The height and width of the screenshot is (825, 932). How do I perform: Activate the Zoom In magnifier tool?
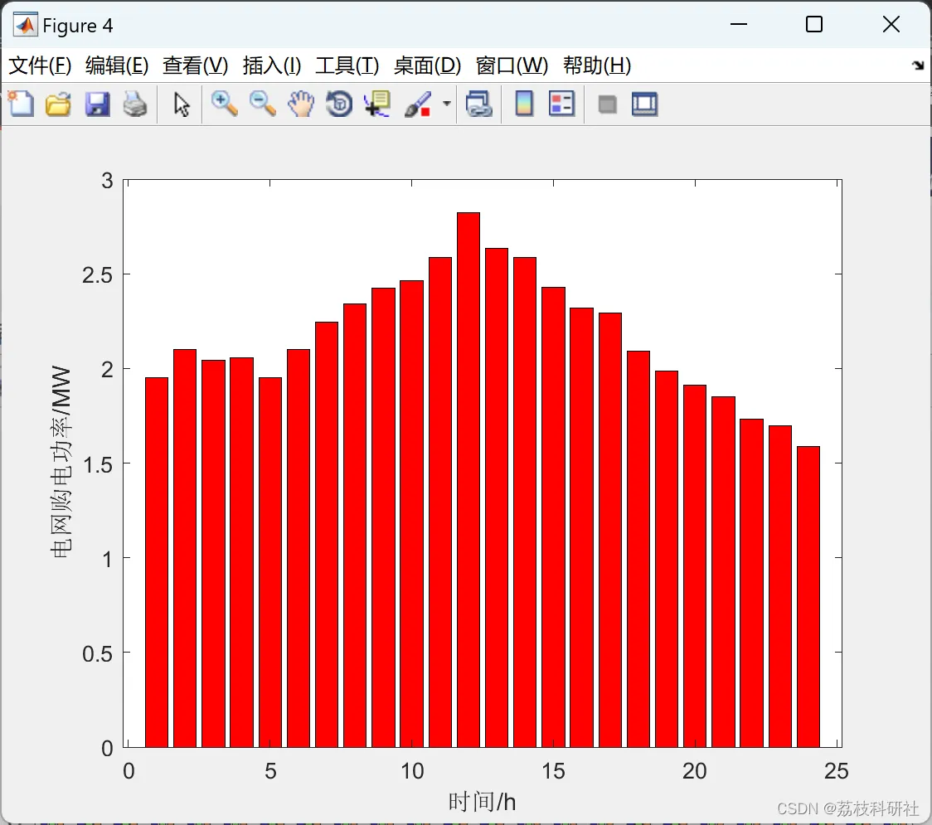pyautogui.click(x=224, y=104)
